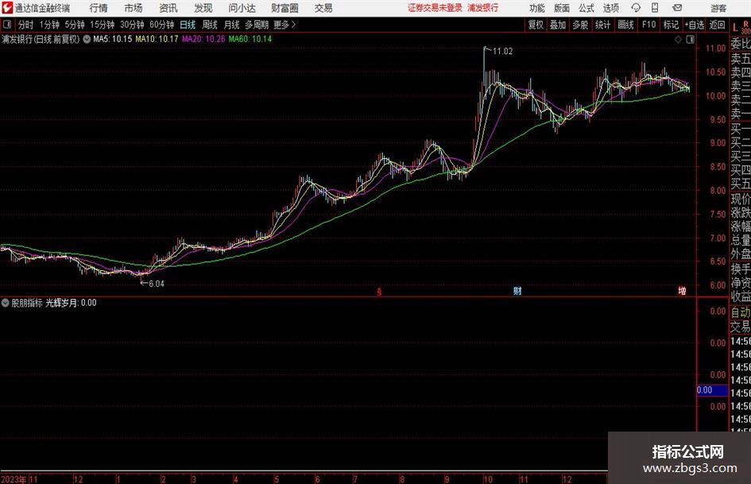Expand 更多 period options

click(285, 25)
